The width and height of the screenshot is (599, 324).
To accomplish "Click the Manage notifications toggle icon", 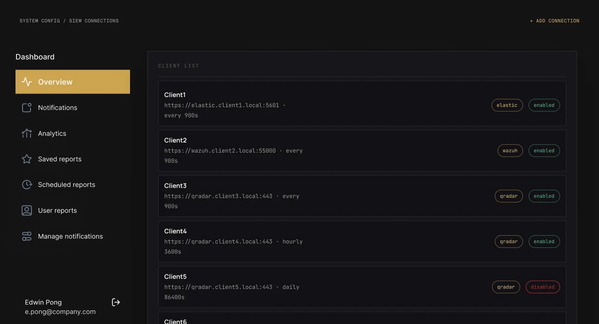I will (x=27, y=236).
